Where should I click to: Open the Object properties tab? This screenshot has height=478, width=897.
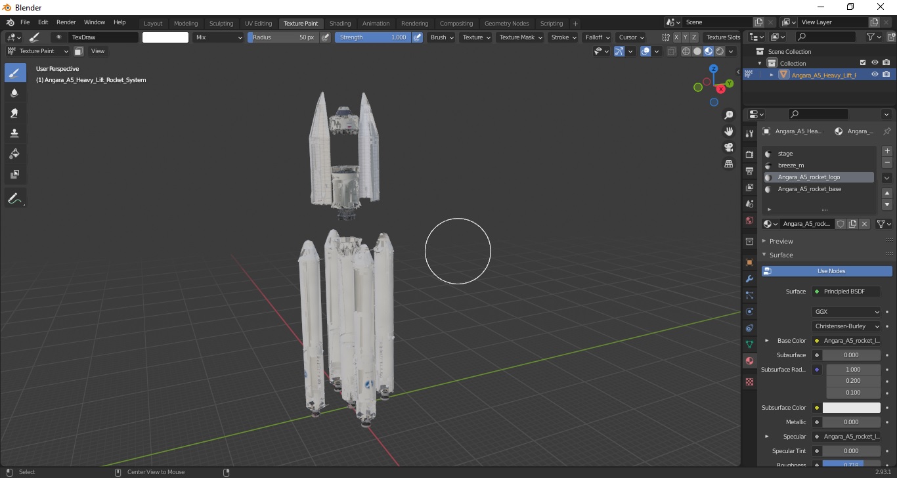[x=749, y=262]
